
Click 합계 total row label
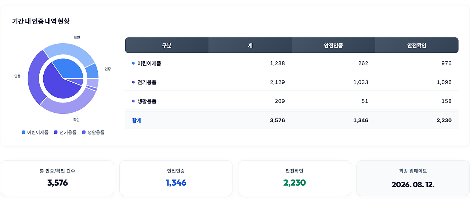(137, 120)
